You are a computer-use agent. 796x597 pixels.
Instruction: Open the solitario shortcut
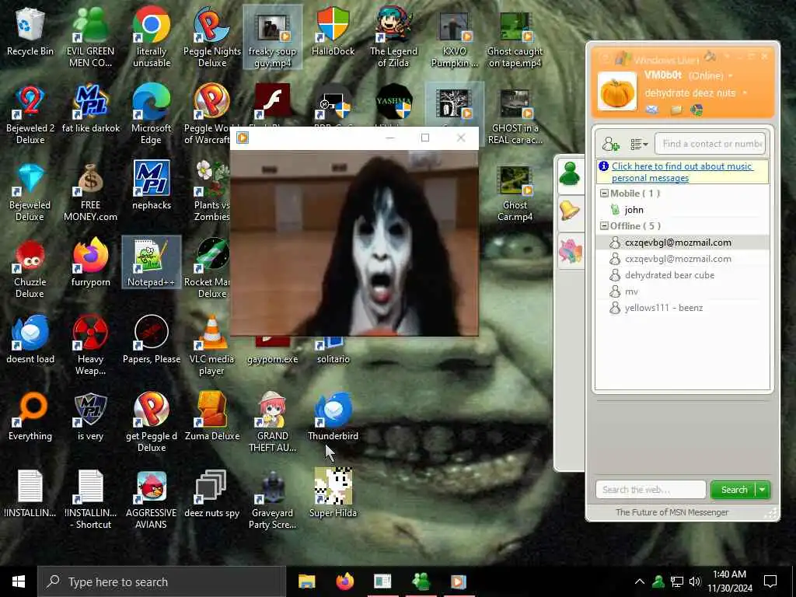[333, 351]
